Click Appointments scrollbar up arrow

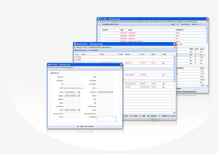174,57
